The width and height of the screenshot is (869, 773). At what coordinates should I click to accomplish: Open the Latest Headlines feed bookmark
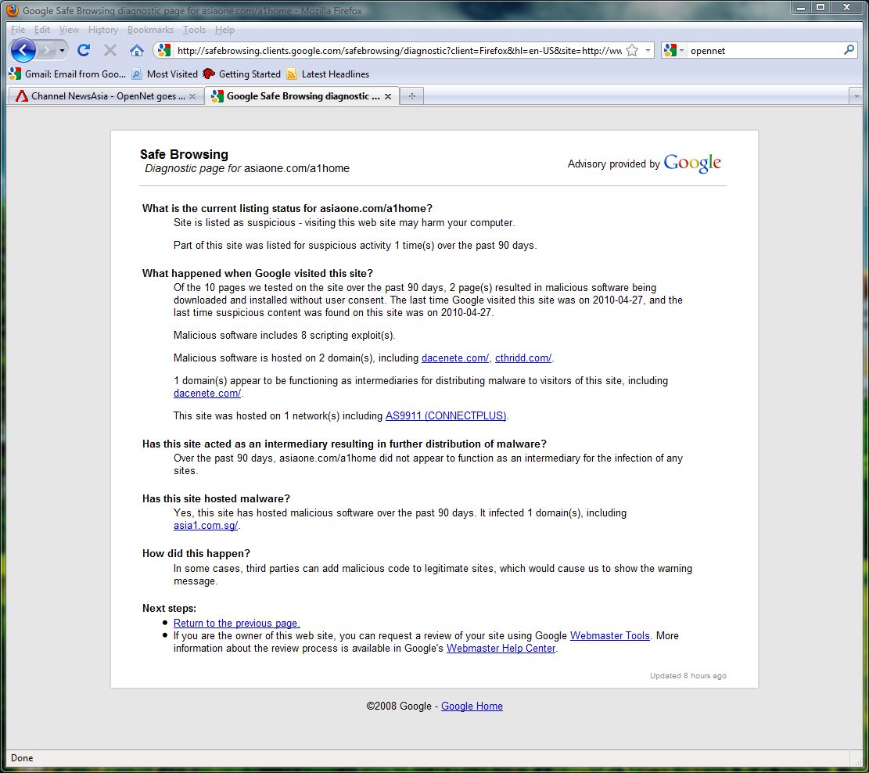(x=328, y=74)
